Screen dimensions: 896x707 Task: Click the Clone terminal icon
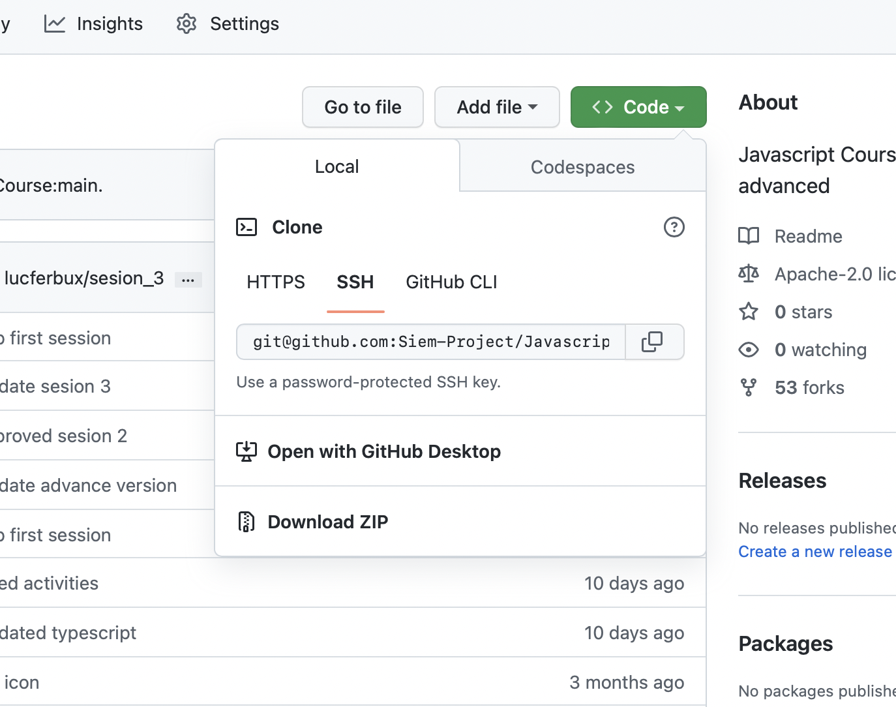(x=246, y=227)
